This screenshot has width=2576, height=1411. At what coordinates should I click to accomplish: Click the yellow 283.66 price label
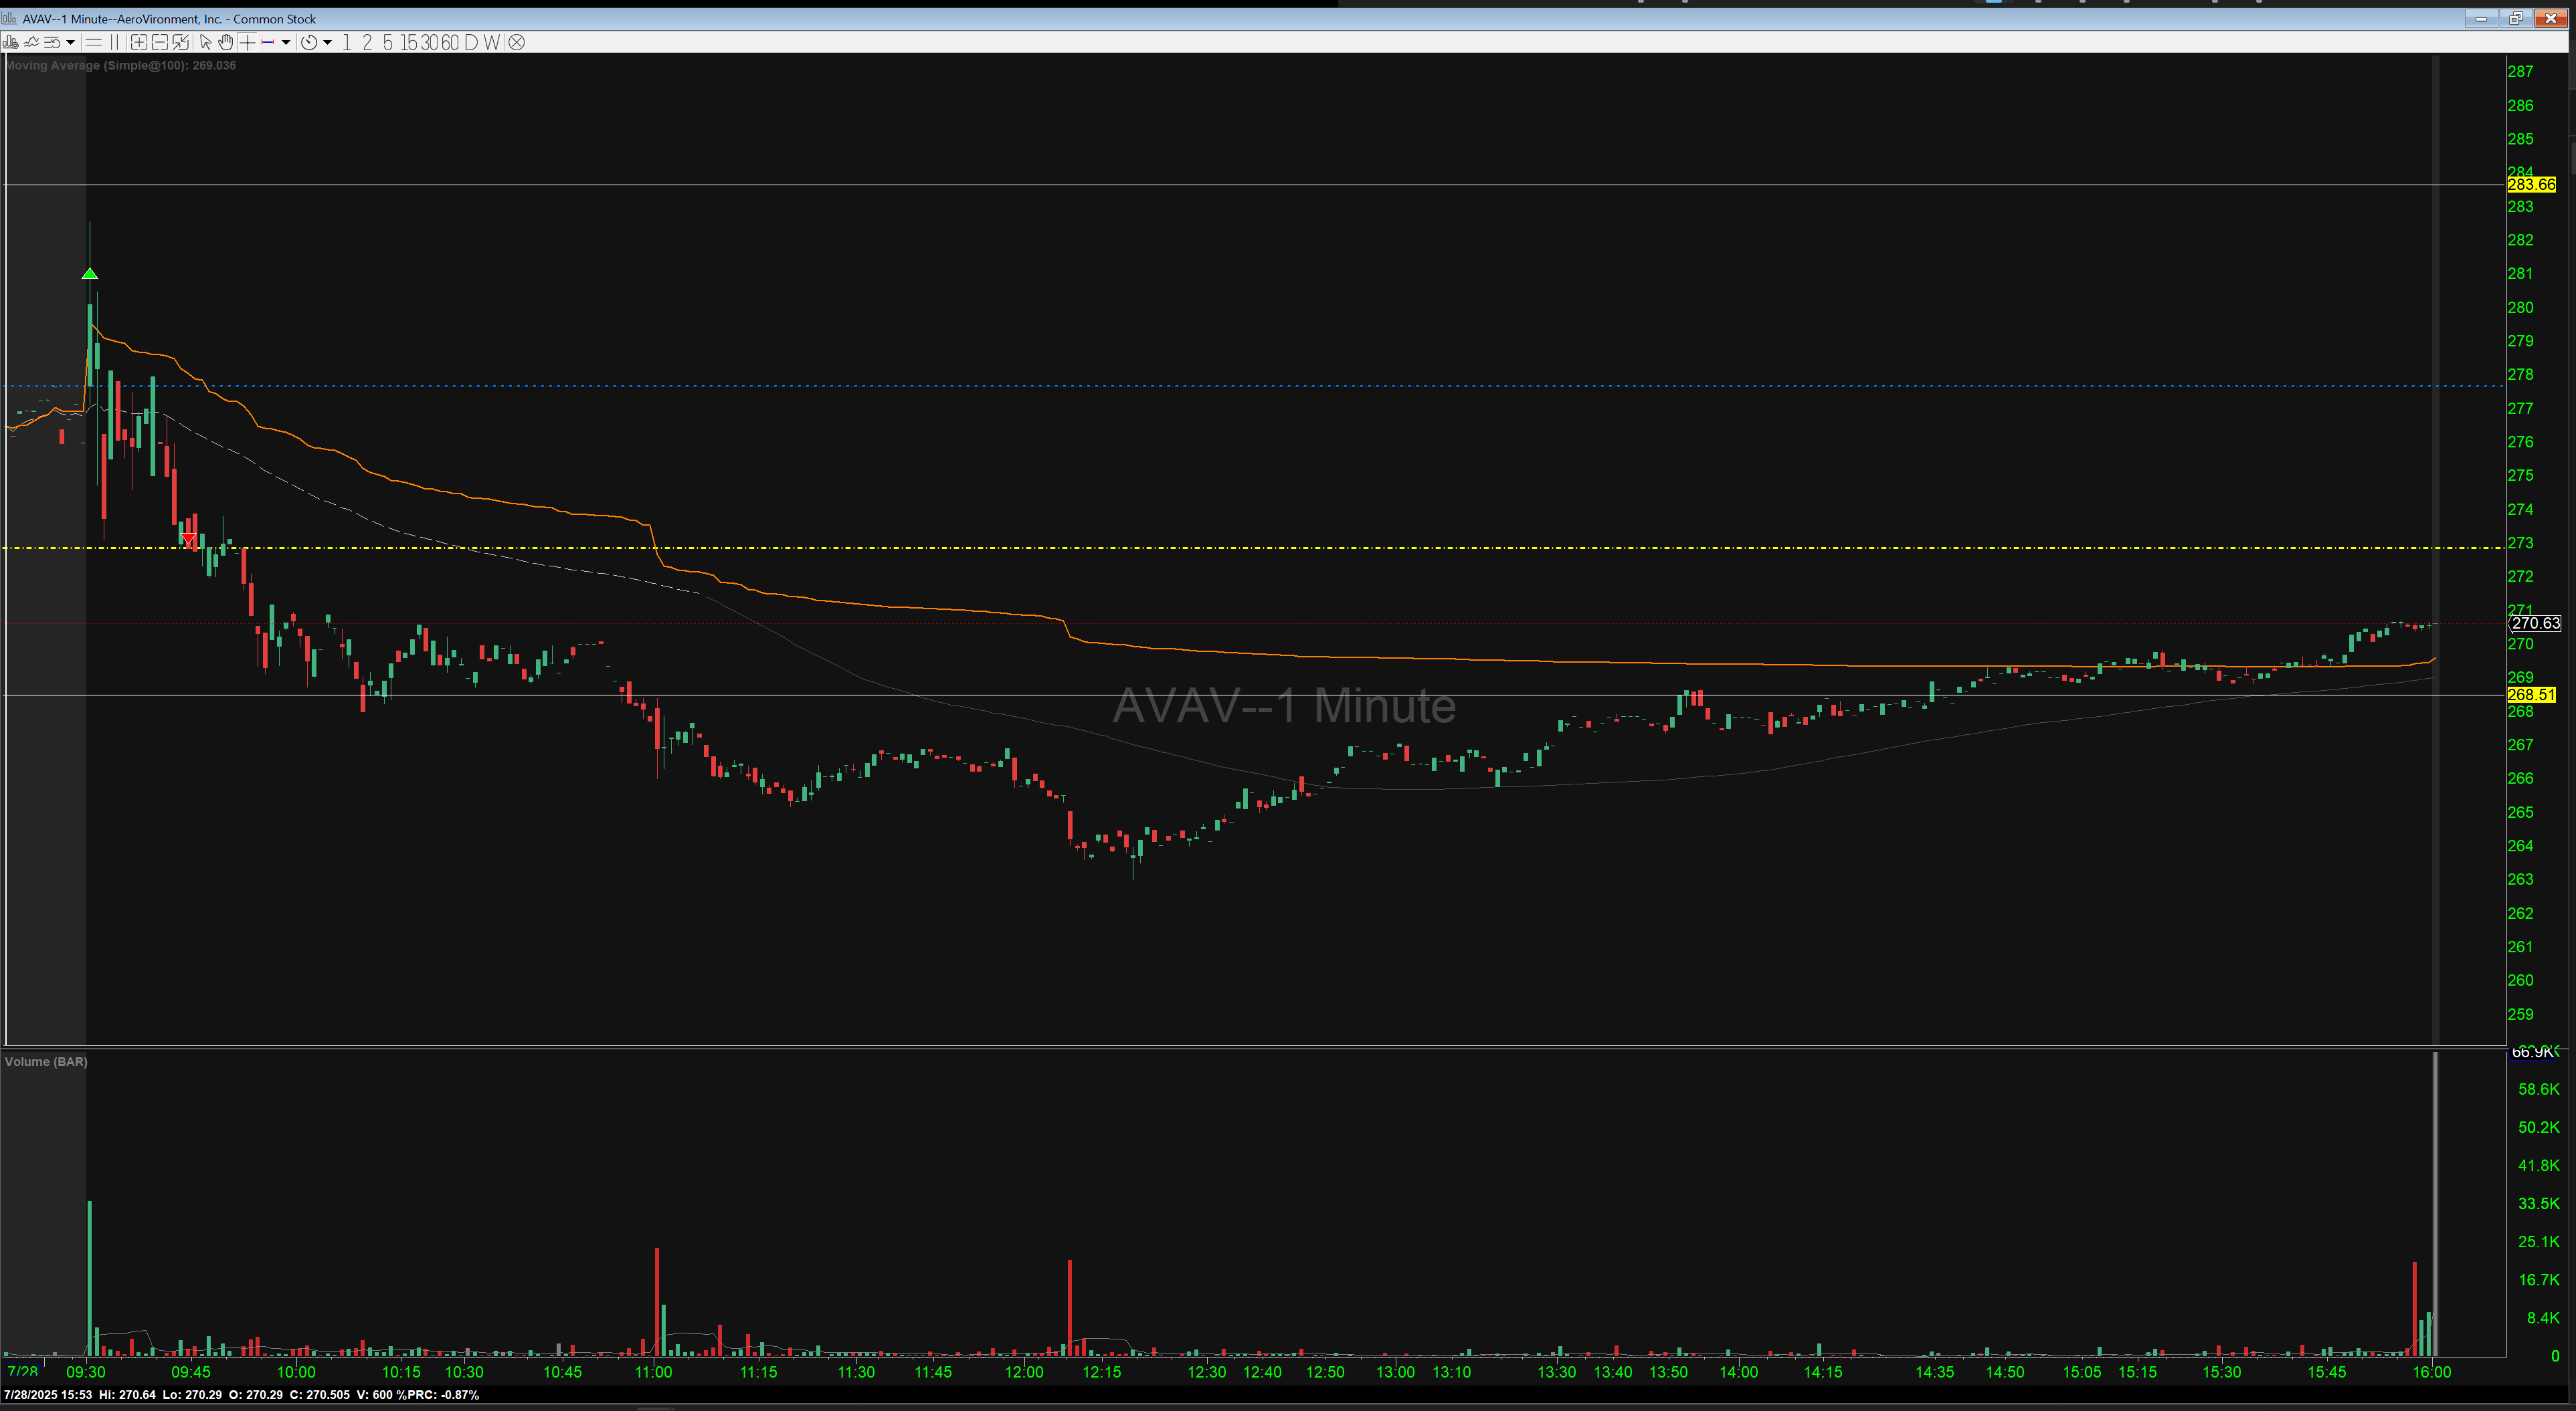(2531, 185)
